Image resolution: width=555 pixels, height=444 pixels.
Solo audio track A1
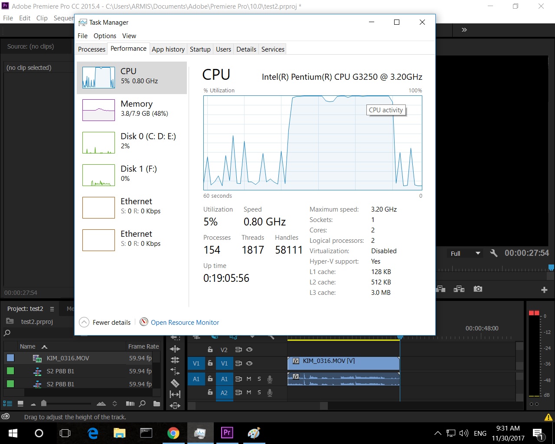click(x=259, y=379)
